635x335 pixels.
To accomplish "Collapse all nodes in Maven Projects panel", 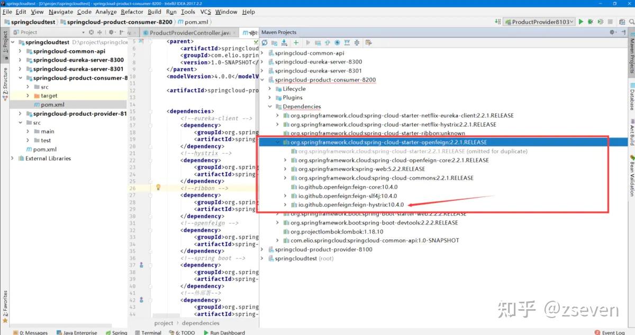I will click(x=357, y=43).
